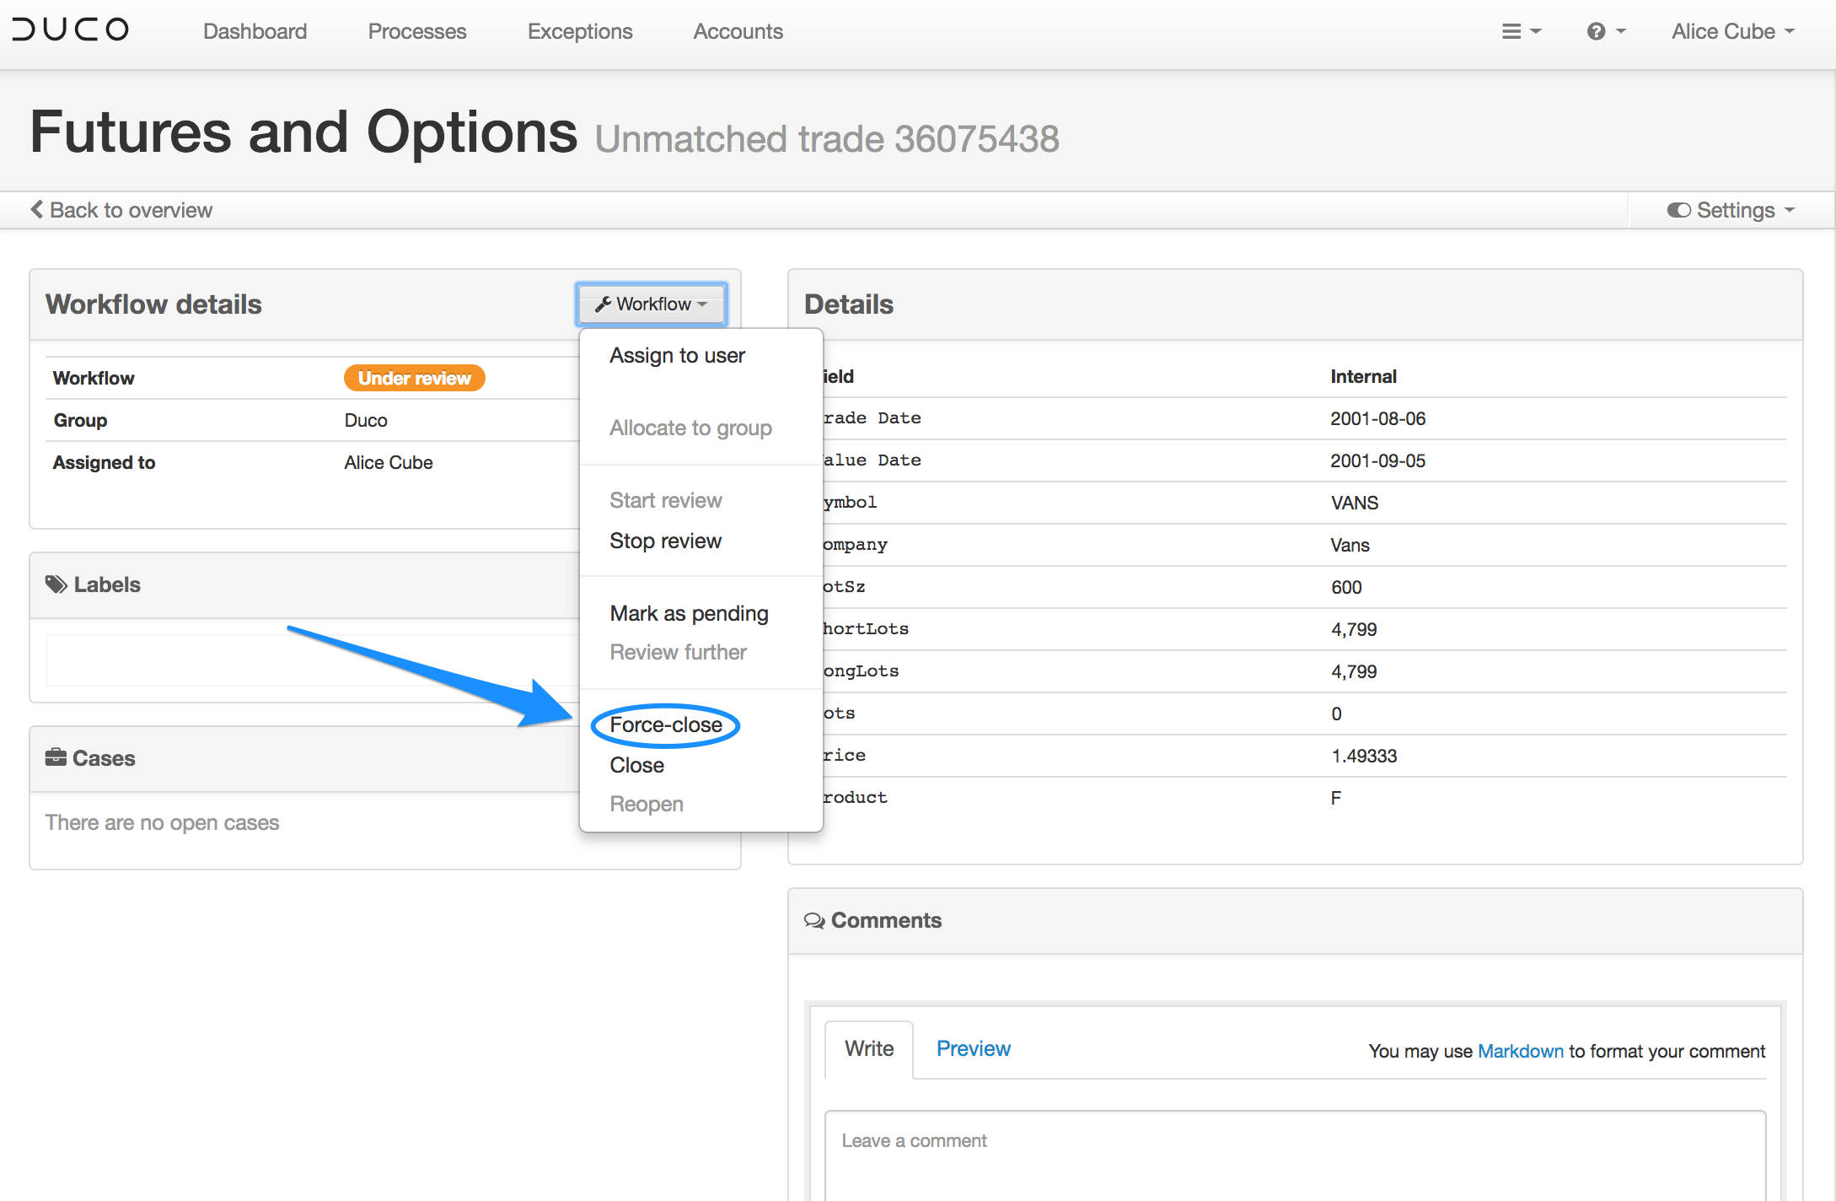This screenshot has height=1201, width=1836.
Task: Select Force-close in Workflow menu
Action: tap(665, 724)
